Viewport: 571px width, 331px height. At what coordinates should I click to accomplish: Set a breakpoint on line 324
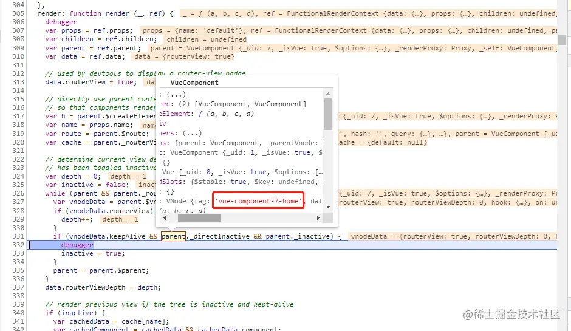[x=18, y=176]
